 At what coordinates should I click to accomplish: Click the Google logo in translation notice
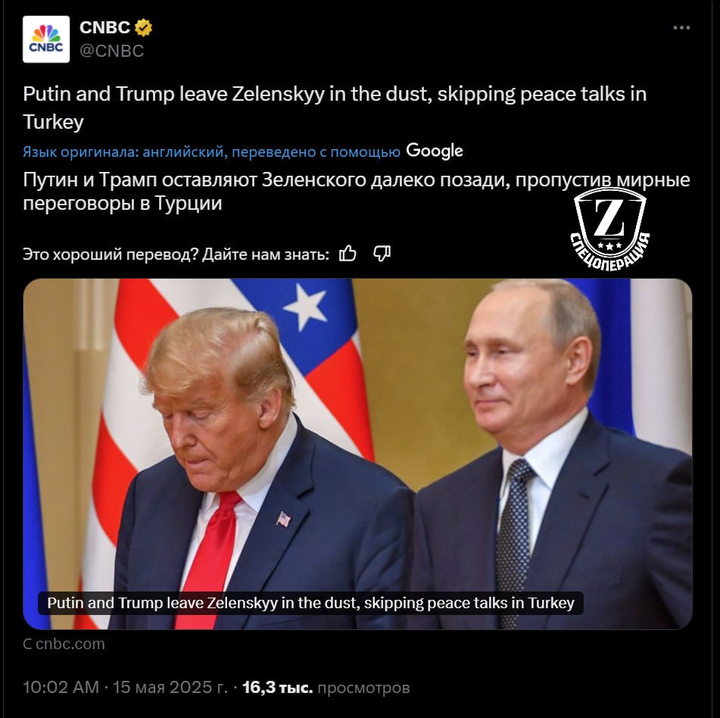(435, 151)
